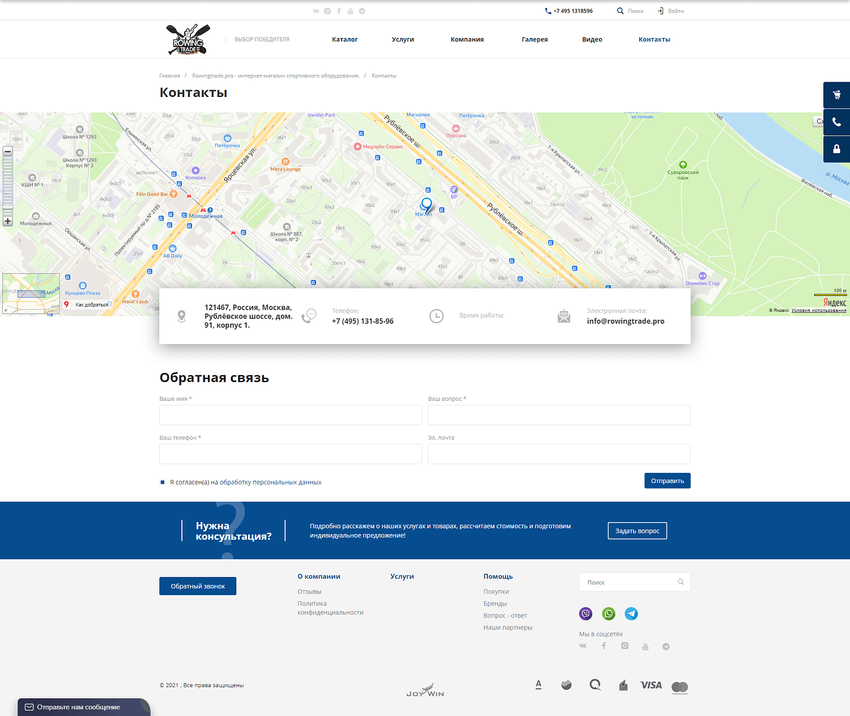Open Telegram round icon in footer
The height and width of the screenshot is (716, 850).
click(x=631, y=613)
